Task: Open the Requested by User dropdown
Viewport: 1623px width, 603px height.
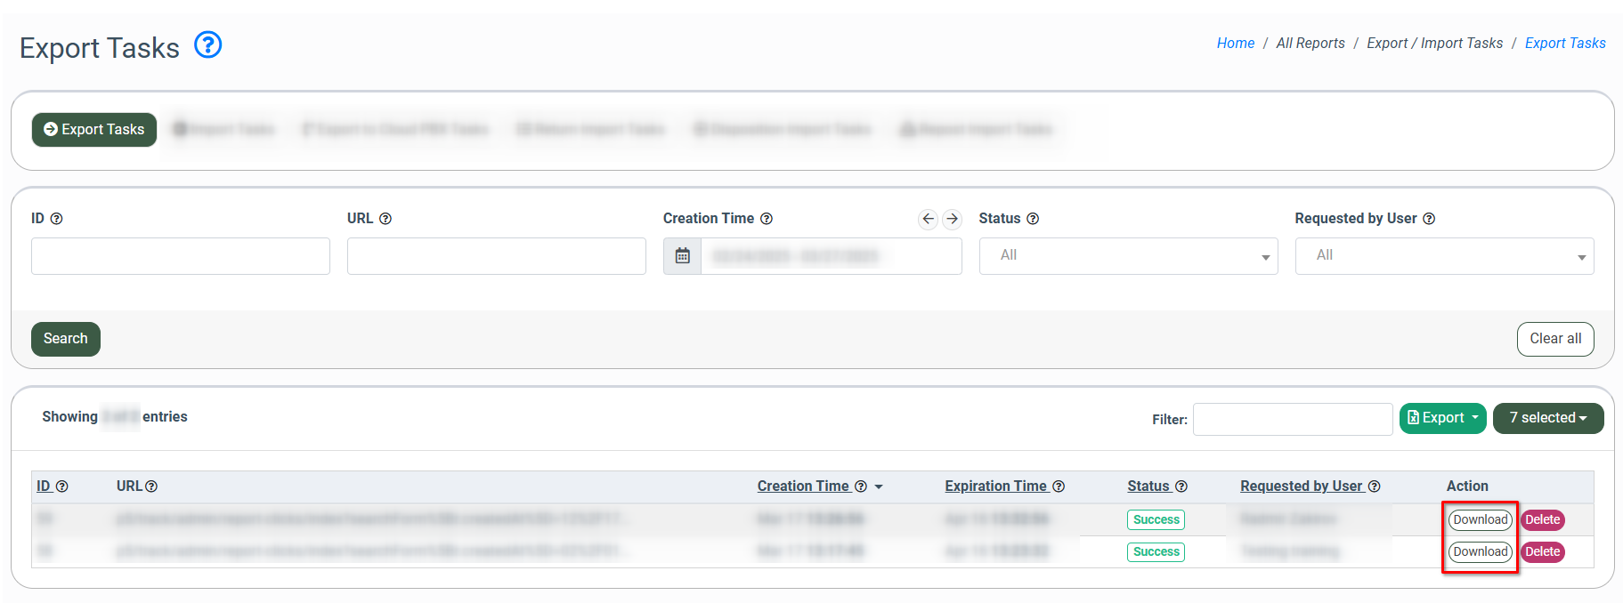Action: 1444,256
